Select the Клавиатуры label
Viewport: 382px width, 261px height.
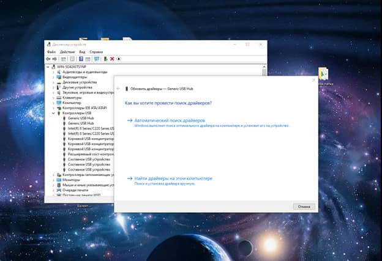72,98
